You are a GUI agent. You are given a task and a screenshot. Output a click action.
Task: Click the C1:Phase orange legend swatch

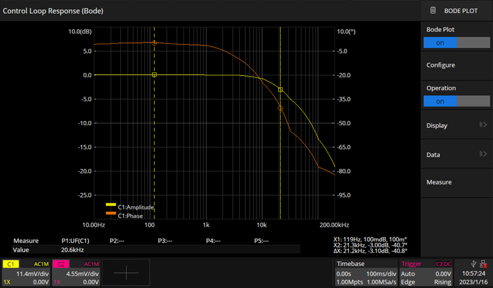(x=110, y=215)
